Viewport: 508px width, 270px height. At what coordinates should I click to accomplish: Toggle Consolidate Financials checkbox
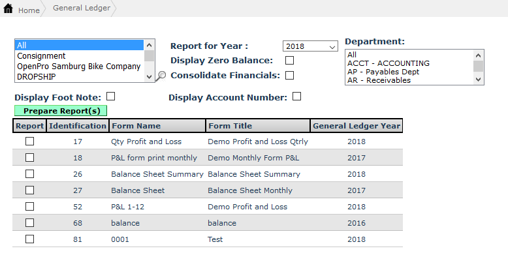[x=290, y=75]
